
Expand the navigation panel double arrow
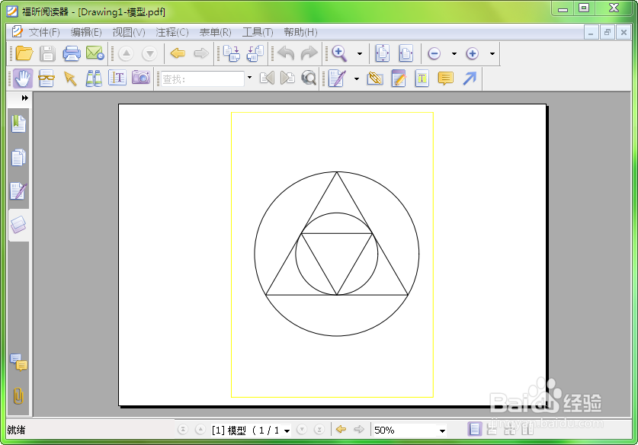[25, 98]
